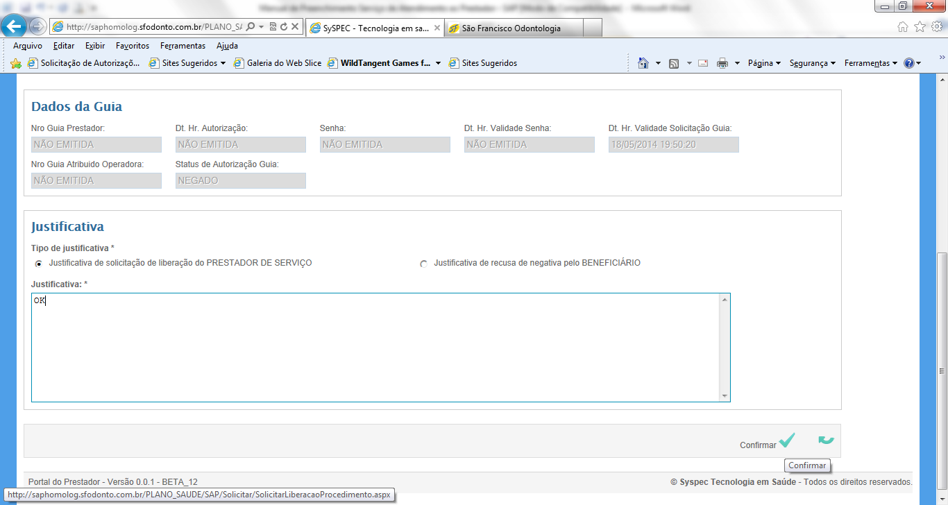Open the address bar autocomplete dropdown arrow

click(261, 27)
